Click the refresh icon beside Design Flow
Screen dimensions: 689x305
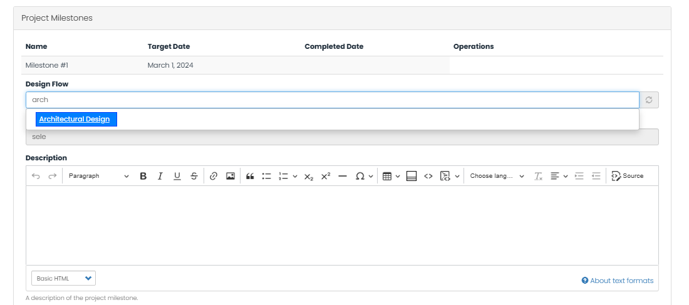(649, 100)
